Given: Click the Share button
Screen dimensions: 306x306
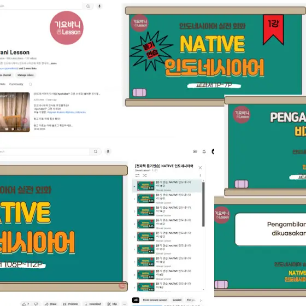Looking at the screenshot, I should click(51, 304).
